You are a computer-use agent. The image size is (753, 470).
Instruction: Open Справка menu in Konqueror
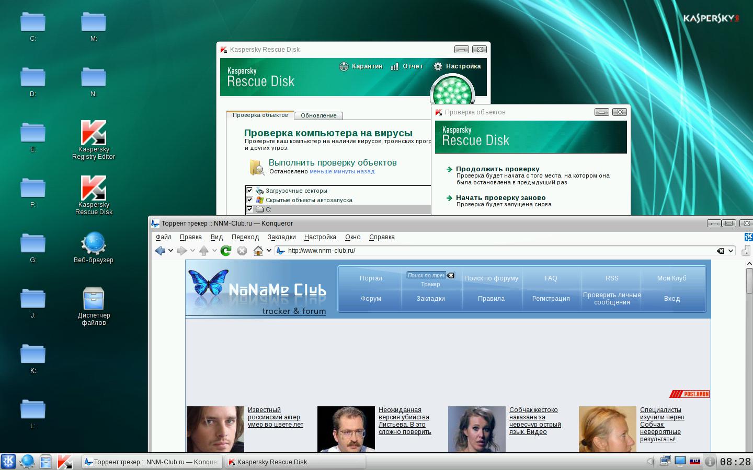[x=382, y=237]
